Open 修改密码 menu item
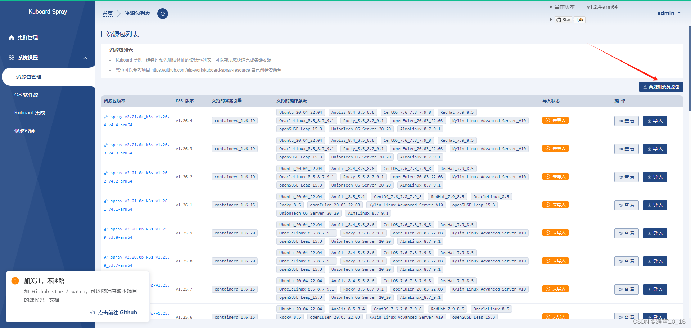691x328 pixels. 24,131
